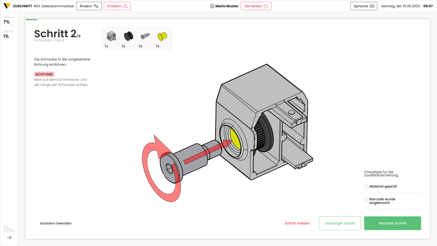Click the Effizienz indicator in sidebar
This screenshot has height=246, width=437.
click(9, 21)
